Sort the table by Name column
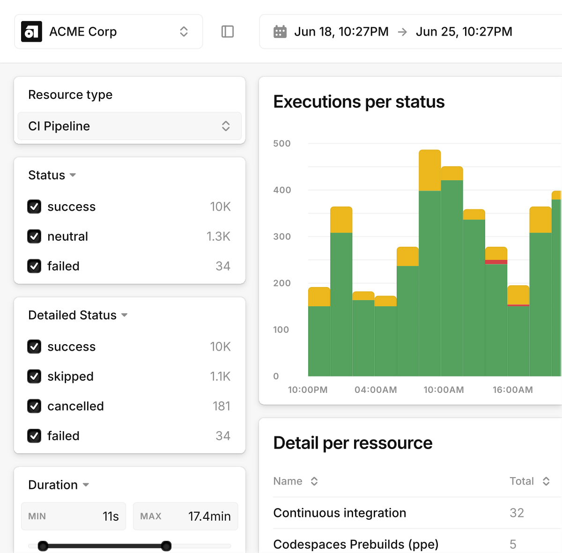The width and height of the screenshot is (562, 553). click(x=314, y=481)
